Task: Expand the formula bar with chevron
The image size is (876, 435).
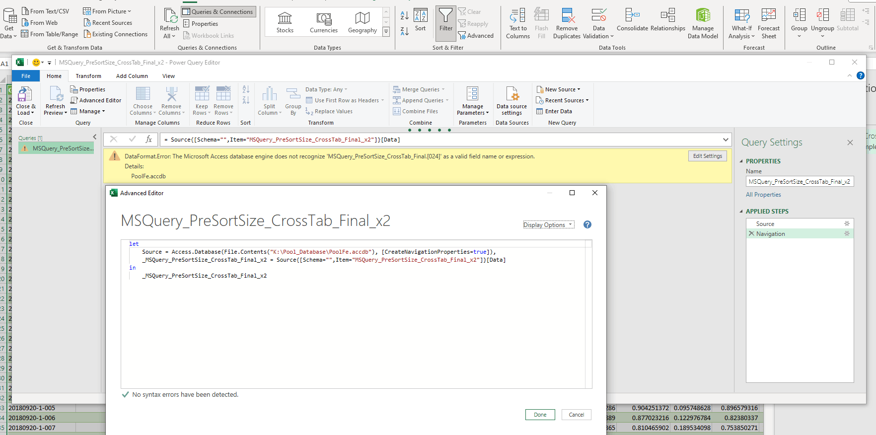Action: (x=726, y=140)
